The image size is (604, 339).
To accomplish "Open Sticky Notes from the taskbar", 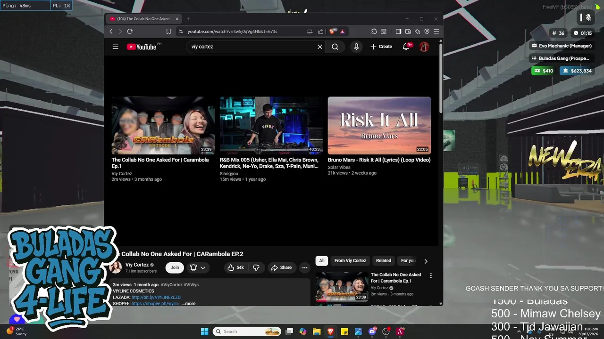I will point(344,331).
